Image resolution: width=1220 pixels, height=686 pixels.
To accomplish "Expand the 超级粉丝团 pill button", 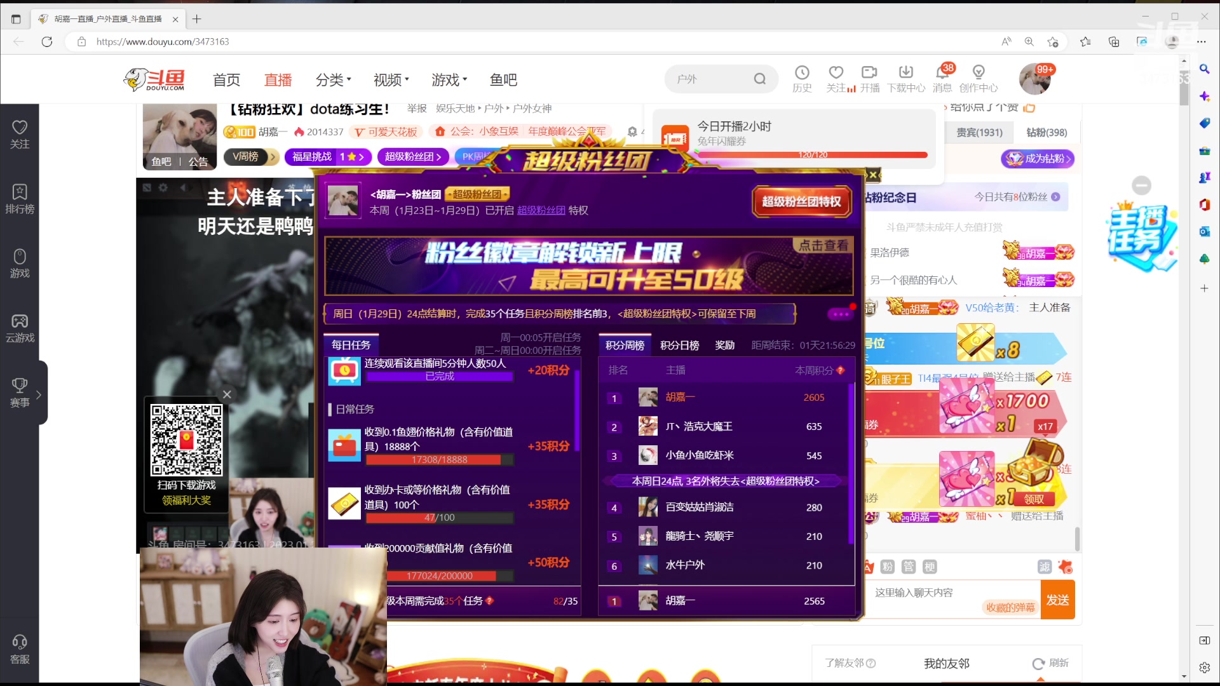I will pos(413,157).
